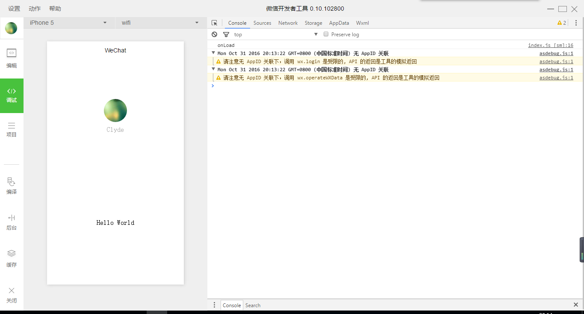Minimize the developer tools window

[x=551, y=9]
